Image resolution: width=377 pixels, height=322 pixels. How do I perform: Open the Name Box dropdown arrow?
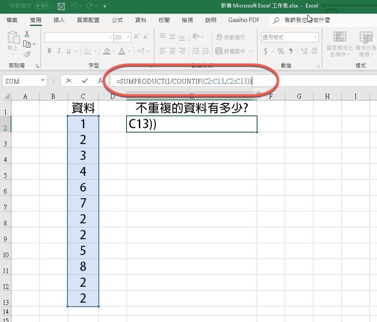(x=43, y=81)
